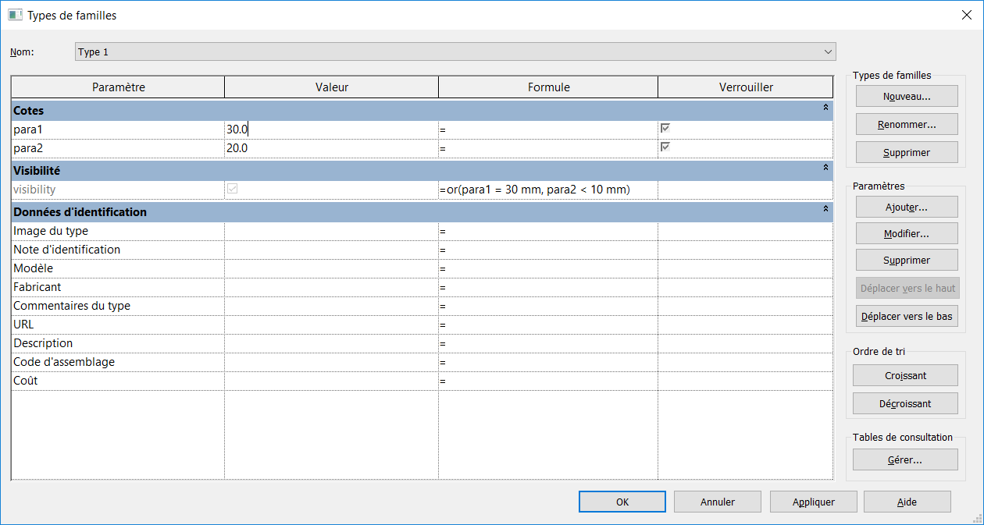Close the Types de familles dialog
Screen dimensions: 984x525
[965, 15]
